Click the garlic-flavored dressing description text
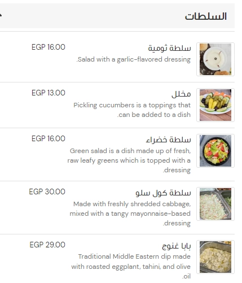Screen dimensions: 242x283 pos(134,59)
